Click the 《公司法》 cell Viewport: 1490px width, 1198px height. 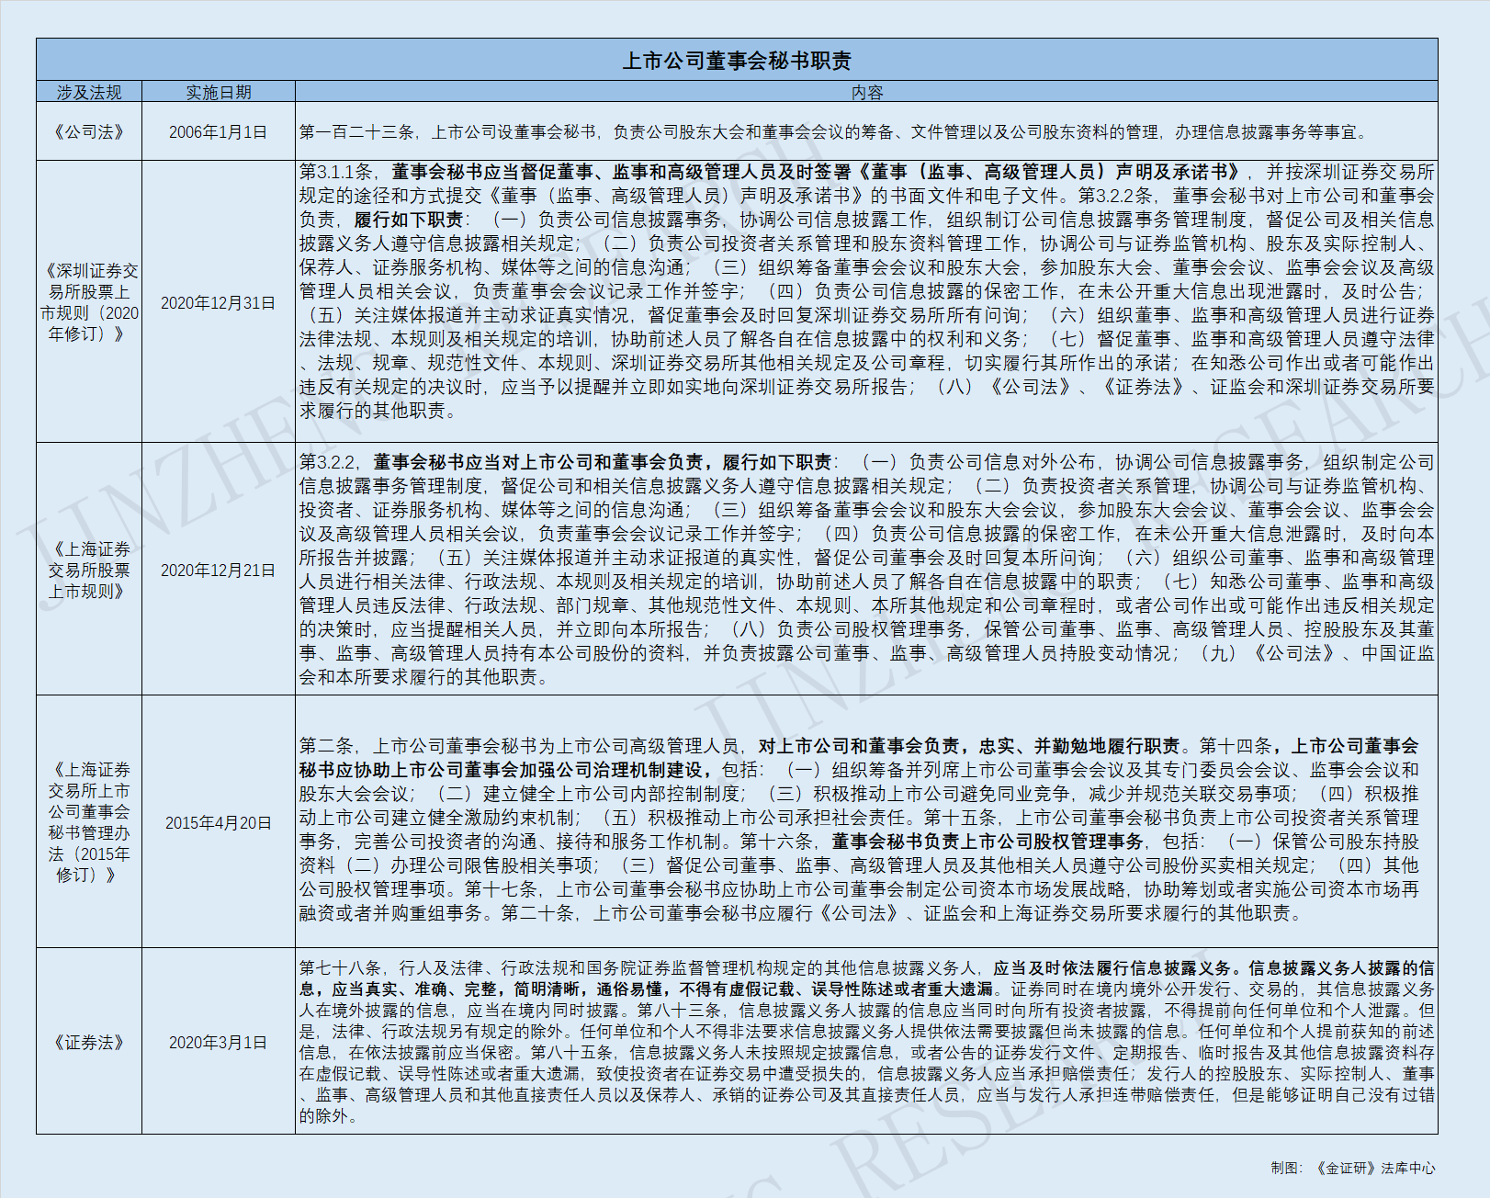89,131
